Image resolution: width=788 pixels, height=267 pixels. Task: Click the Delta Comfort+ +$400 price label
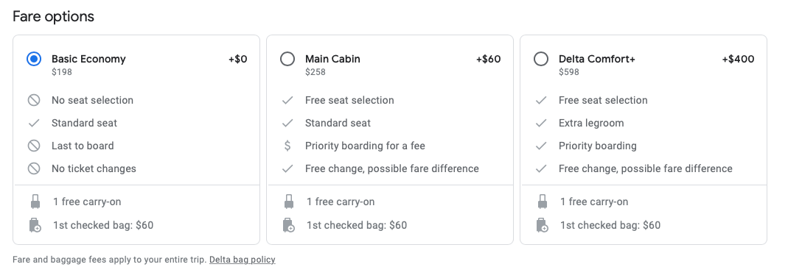(739, 59)
